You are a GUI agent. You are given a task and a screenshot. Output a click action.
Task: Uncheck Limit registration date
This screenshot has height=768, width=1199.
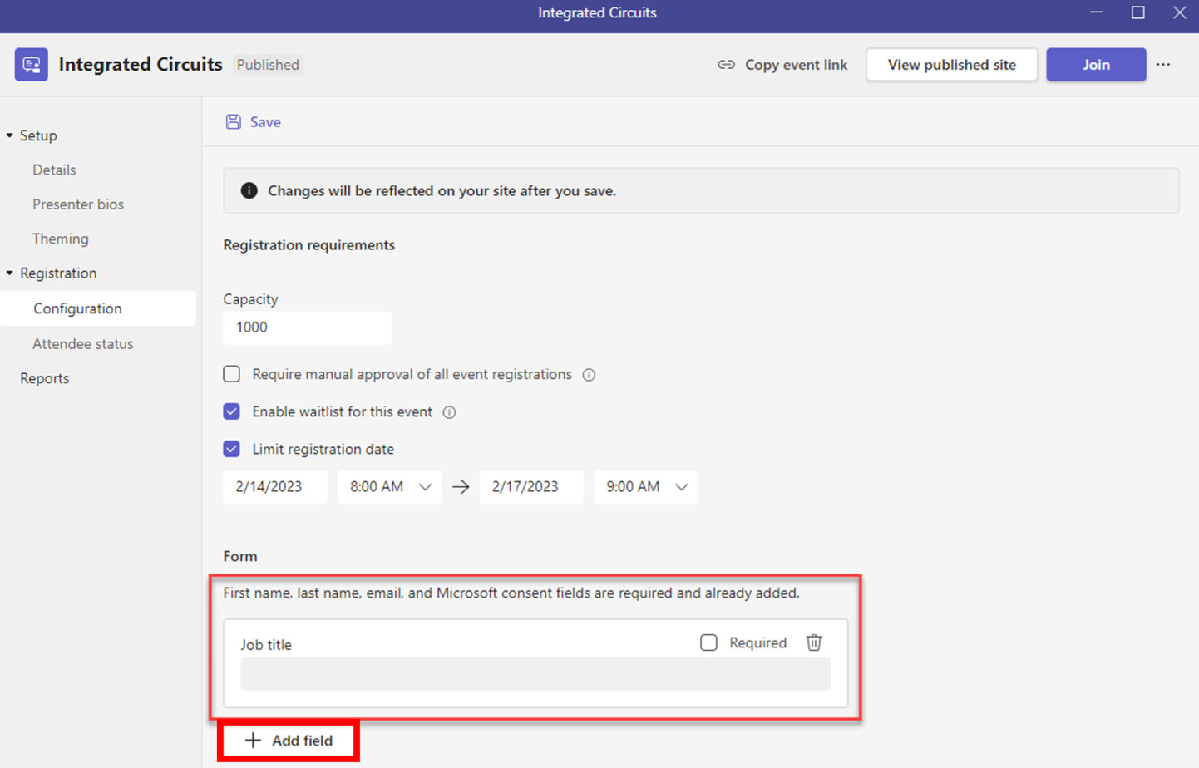[x=232, y=449]
